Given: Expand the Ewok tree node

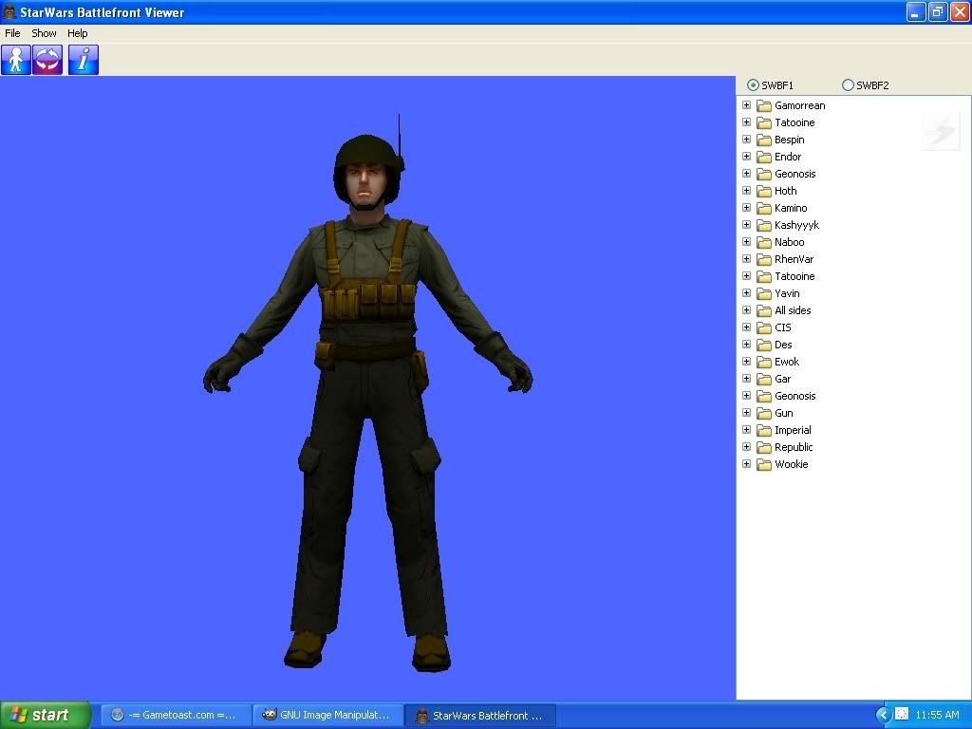Looking at the screenshot, I should click(746, 362).
